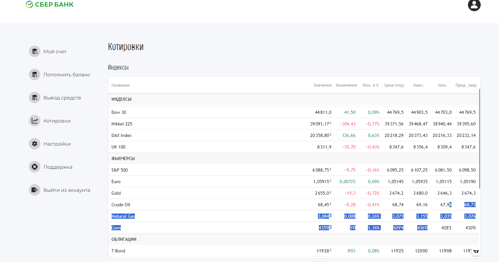This screenshot has height=262, width=499.
Task: Sort by Пред. закр. column header
Action: (467, 85)
